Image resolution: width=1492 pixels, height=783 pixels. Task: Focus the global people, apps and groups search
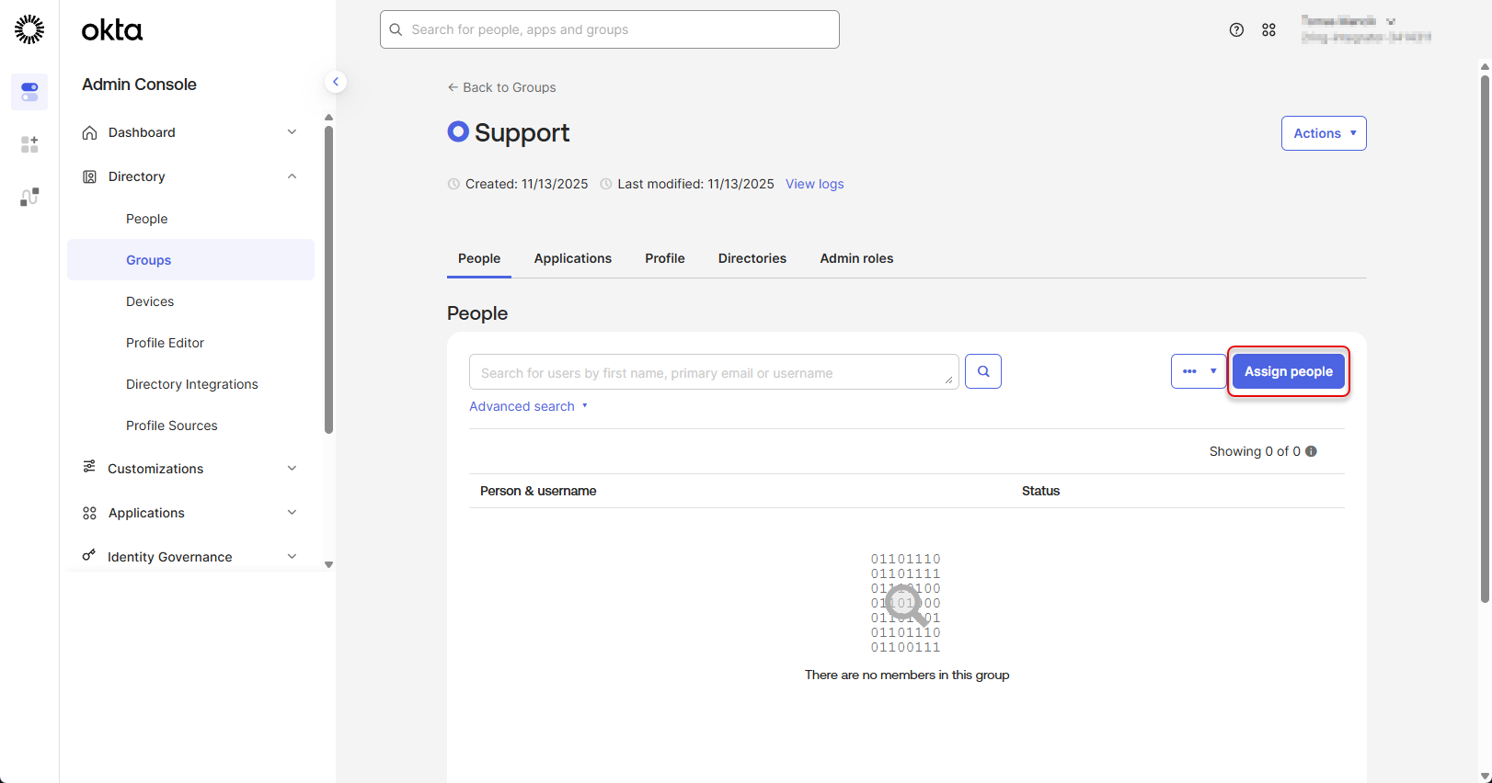coord(609,29)
